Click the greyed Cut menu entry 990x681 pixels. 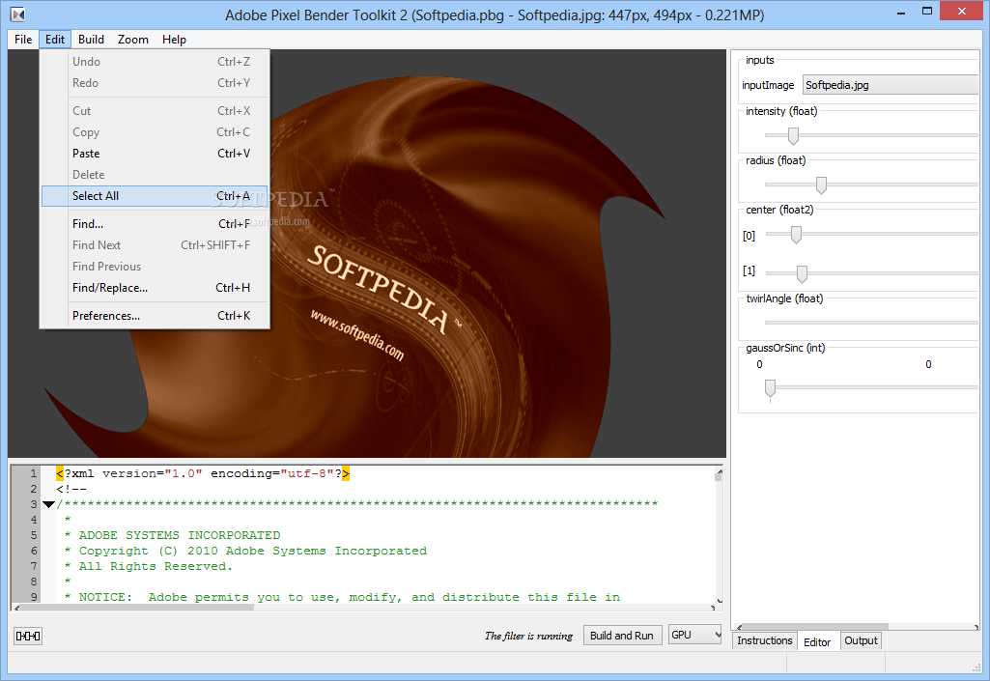click(x=155, y=110)
